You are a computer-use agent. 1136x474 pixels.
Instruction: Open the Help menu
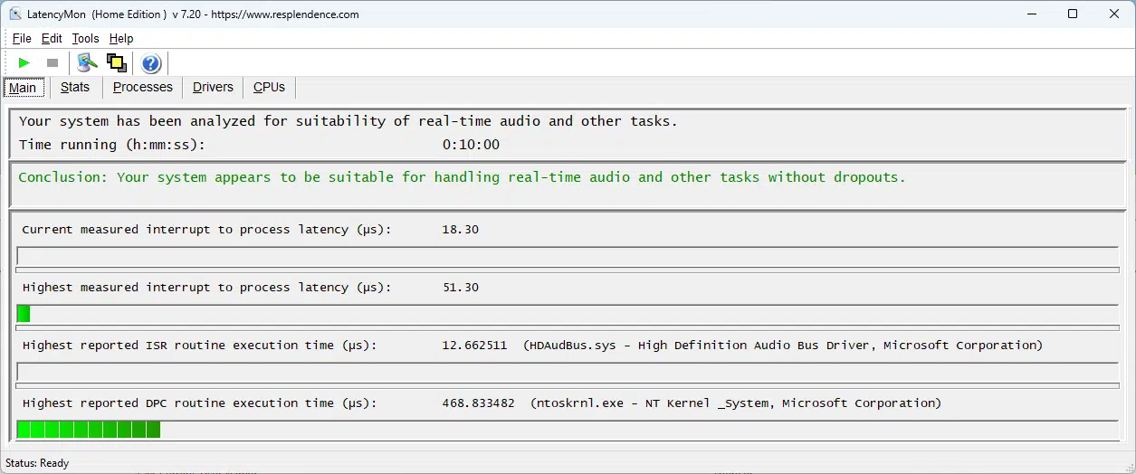121,39
